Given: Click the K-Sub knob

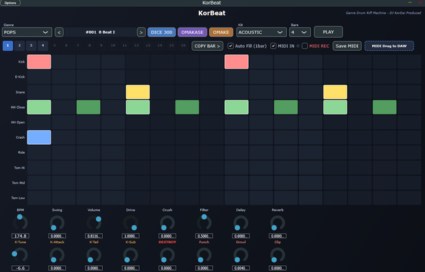Looking at the screenshot, I should tap(130, 256).
